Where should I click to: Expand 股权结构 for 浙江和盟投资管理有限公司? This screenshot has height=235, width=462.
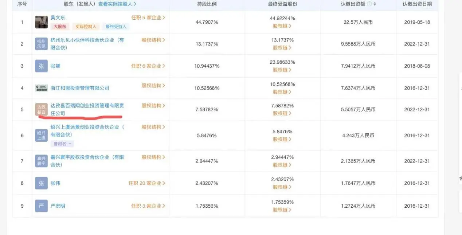click(153, 86)
